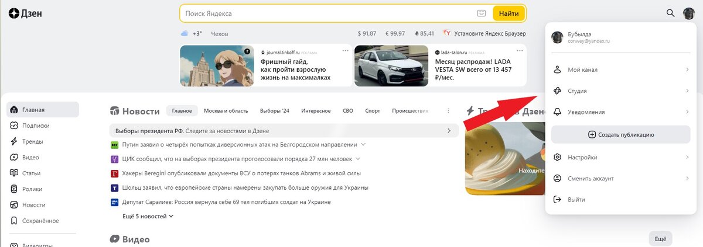Expand the ЦИК headline related stories
Screen dimensions: 703x247
pos(357,159)
